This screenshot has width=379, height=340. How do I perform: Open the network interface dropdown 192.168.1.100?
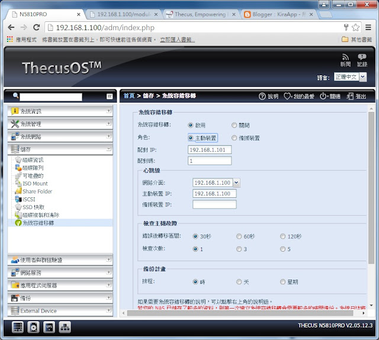click(216, 182)
